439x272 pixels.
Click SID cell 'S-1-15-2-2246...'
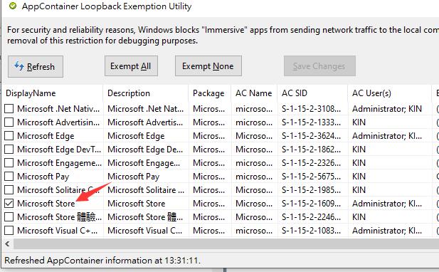[312, 216]
